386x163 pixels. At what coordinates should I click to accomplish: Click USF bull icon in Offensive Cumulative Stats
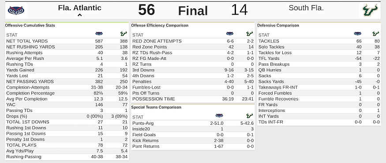pyautogui.click(x=124, y=33)
